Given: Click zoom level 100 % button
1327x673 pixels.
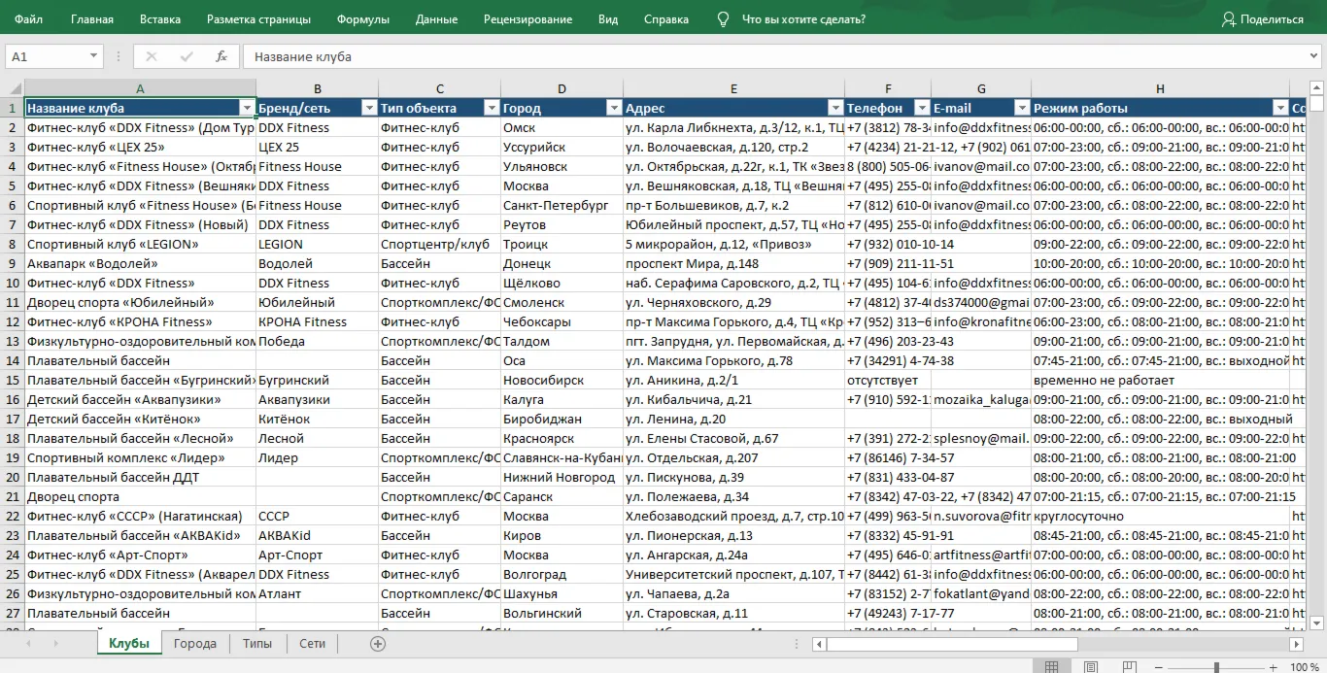Looking at the screenshot, I should click(x=1305, y=667).
